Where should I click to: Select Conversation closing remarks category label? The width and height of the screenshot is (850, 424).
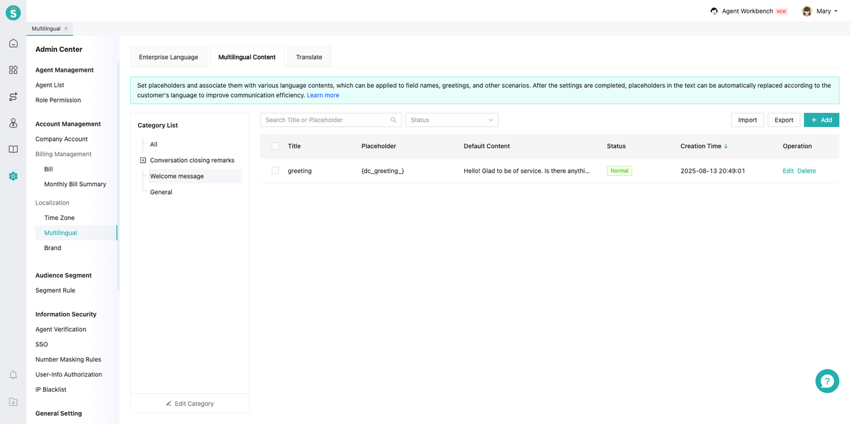click(192, 160)
